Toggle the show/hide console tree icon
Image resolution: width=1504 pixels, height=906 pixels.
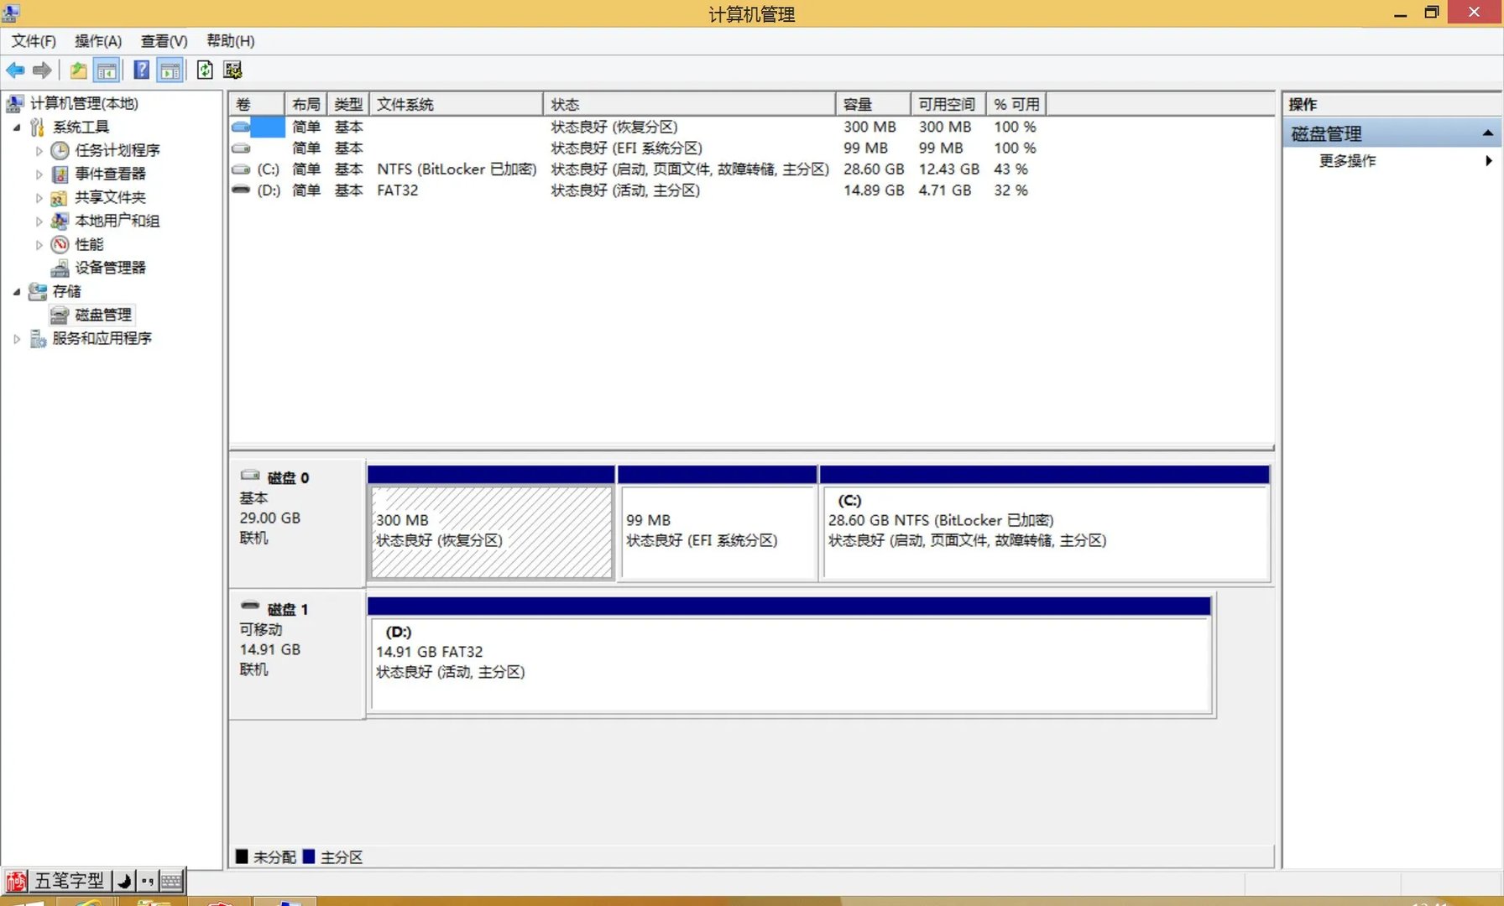pyautogui.click(x=107, y=70)
